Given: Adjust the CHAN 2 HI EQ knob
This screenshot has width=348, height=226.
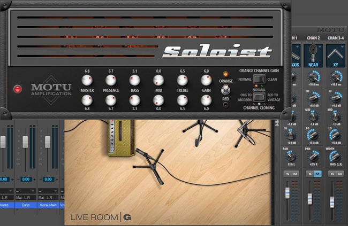Looking at the screenshot, I should pos(313,97).
